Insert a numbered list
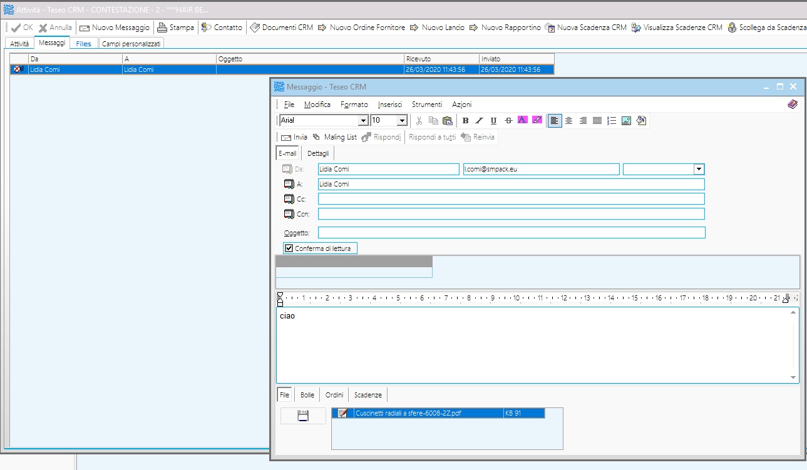Image resolution: width=807 pixels, height=470 pixels. (612, 121)
